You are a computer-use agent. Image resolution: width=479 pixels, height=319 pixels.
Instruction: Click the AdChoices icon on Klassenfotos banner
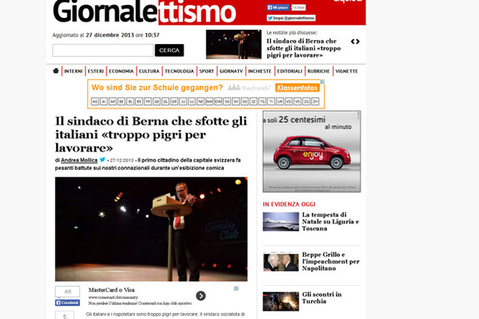[x=323, y=82]
